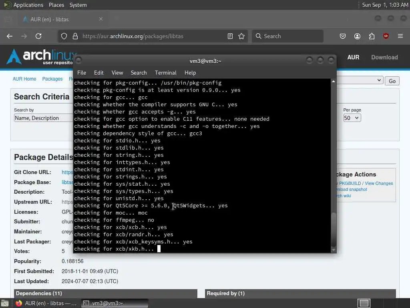Screen dimensions: 410x308
Task: Click the Firefox forward arrow button
Action: coord(24,36)
